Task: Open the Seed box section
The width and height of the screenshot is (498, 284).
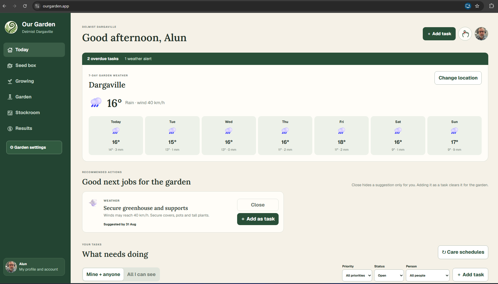Action: (34, 65)
